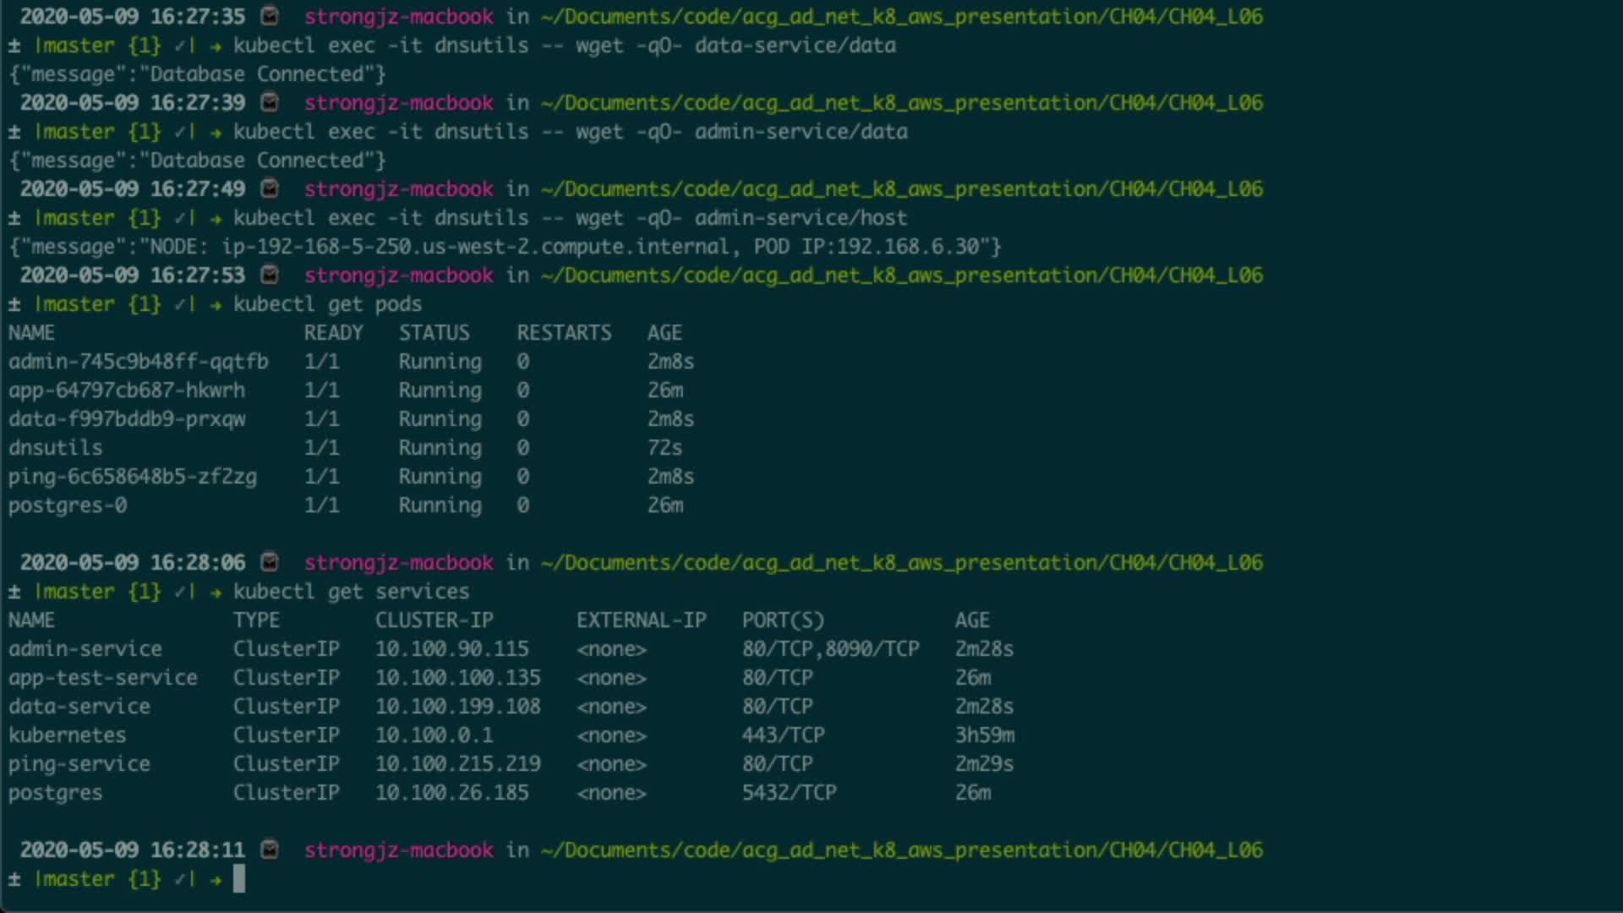Click the clock icon after timestamp 16:28:06

[270, 562]
